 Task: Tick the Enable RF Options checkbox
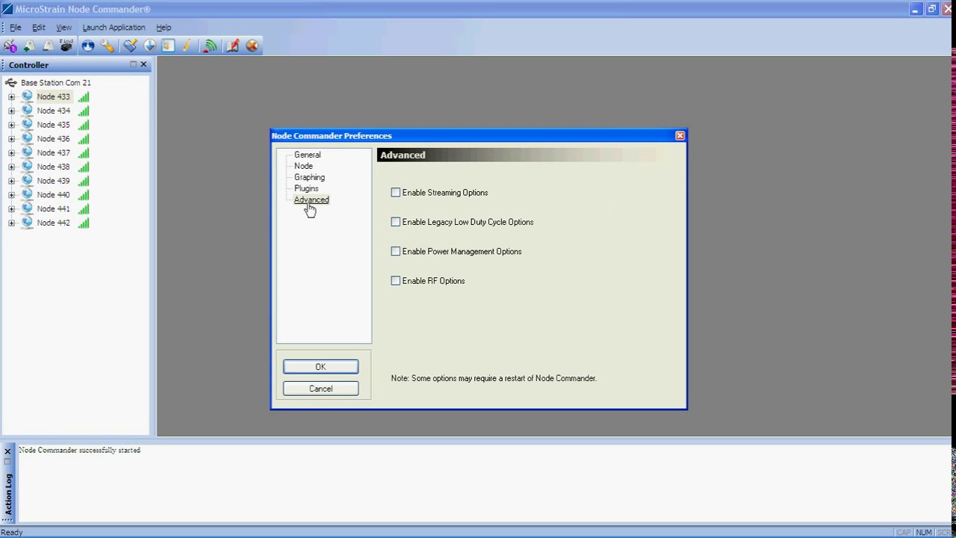tap(396, 281)
